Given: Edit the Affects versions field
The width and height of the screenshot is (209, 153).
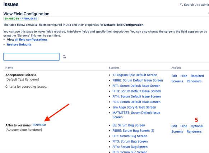Looking at the screenshot, I should pyautogui.click(x=174, y=126).
